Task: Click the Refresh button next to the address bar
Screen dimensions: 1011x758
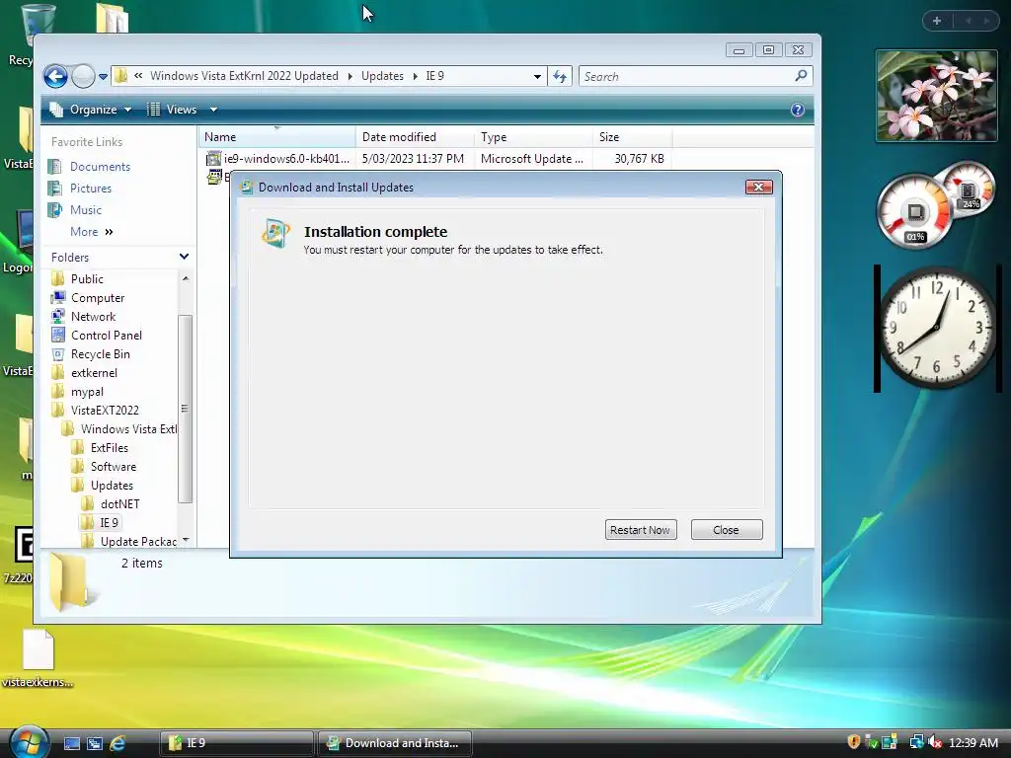Action: tap(560, 77)
